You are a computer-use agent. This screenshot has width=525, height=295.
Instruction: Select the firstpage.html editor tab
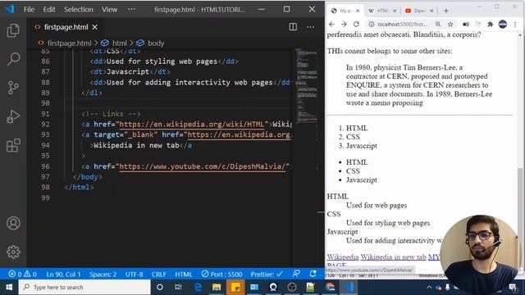(66, 27)
